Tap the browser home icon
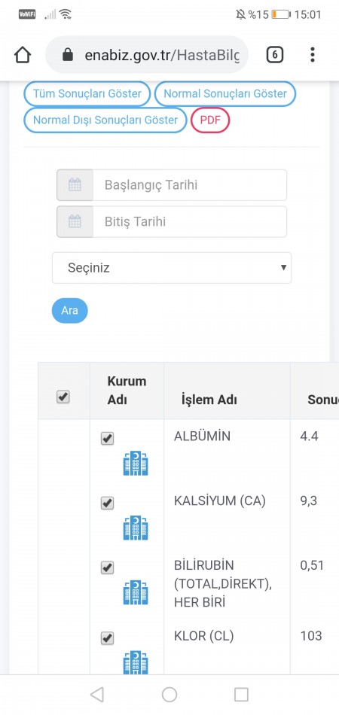 tap(23, 55)
